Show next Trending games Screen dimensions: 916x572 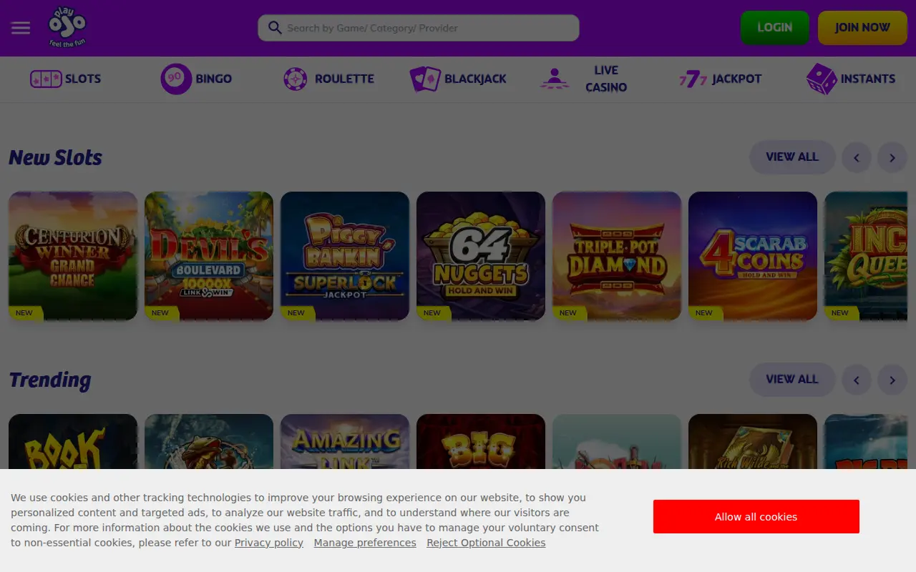click(x=892, y=380)
